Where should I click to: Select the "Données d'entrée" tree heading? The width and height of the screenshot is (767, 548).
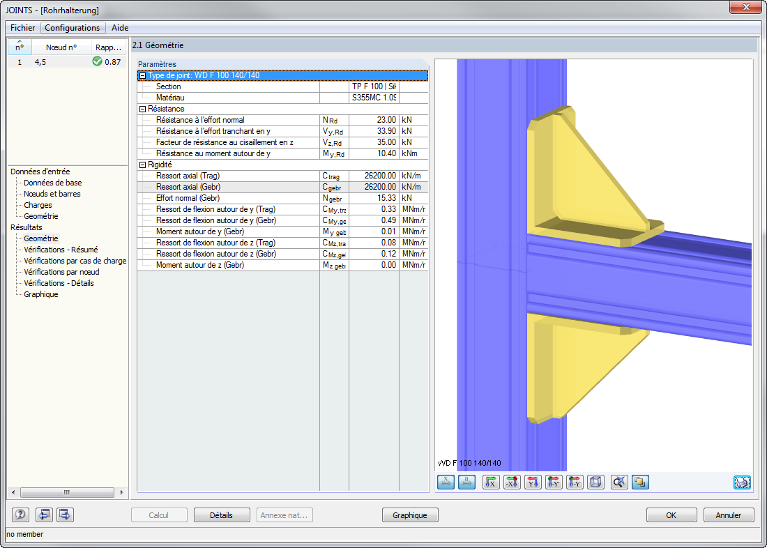click(40, 172)
